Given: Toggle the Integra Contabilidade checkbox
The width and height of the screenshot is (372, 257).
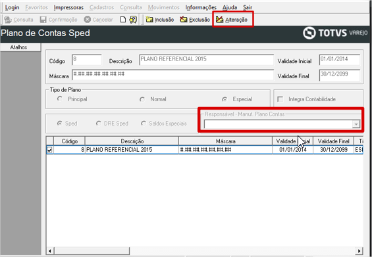Looking at the screenshot, I should (x=280, y=99).
